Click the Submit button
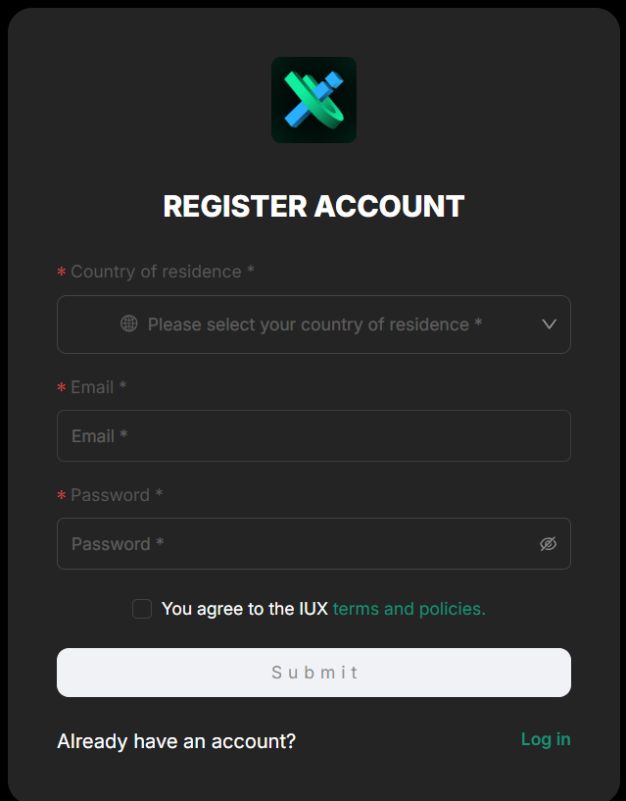This screenshot has height=801, width=626. [313, 673]
